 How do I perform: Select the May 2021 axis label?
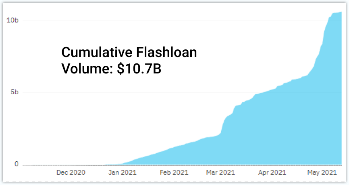coord(322,173)
